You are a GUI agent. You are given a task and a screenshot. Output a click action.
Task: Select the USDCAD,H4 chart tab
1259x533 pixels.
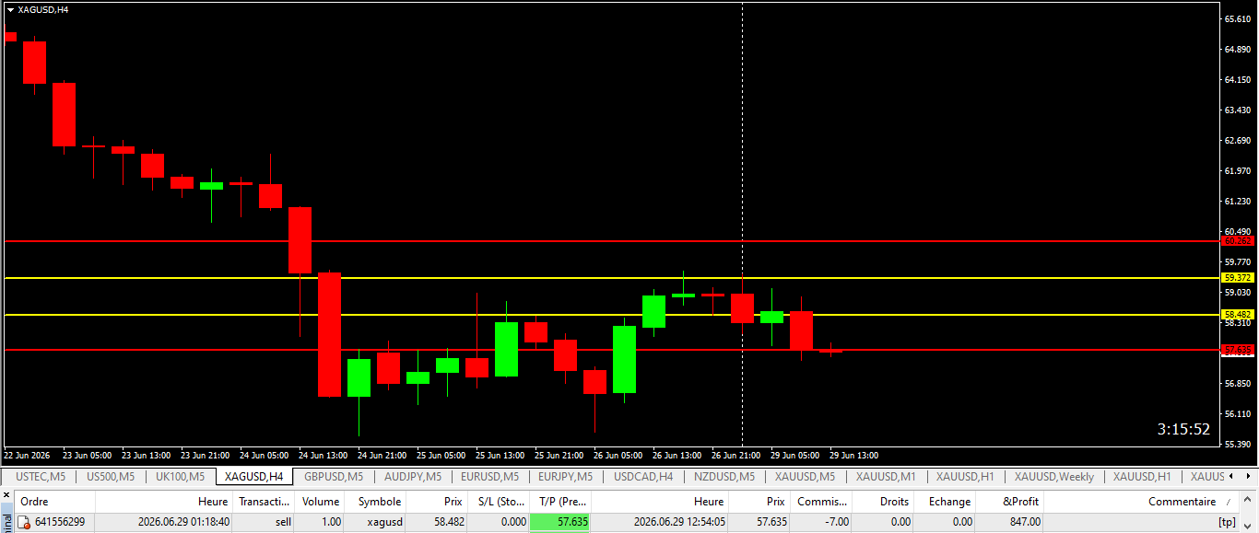(x=643, y=477)
